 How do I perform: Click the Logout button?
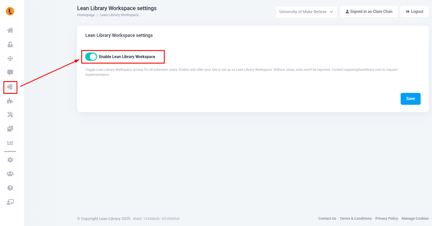414,12
